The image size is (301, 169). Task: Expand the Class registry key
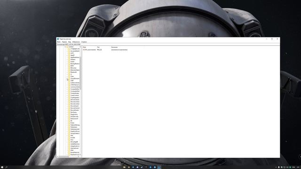67,76
